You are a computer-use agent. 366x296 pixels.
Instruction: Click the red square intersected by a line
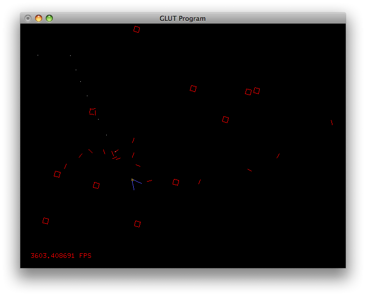click(x=93, y=112)
